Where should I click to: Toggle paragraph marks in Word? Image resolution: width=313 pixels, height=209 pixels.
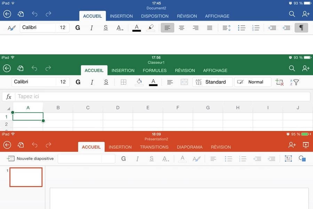[x=301, y=28]
